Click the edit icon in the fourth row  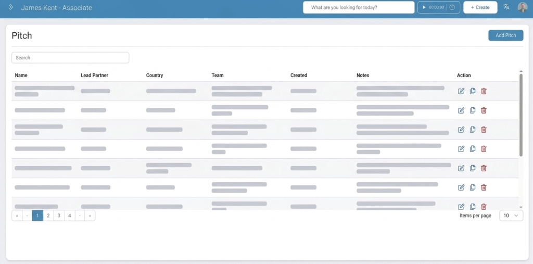(461, 149)
